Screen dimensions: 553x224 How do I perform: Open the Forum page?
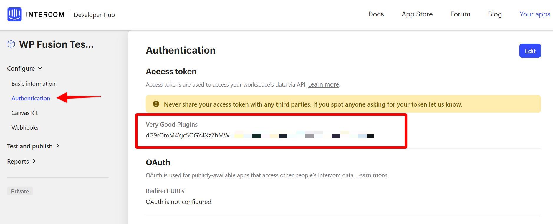460,14
